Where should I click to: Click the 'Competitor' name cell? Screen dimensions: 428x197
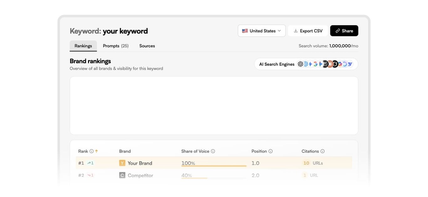140,175
